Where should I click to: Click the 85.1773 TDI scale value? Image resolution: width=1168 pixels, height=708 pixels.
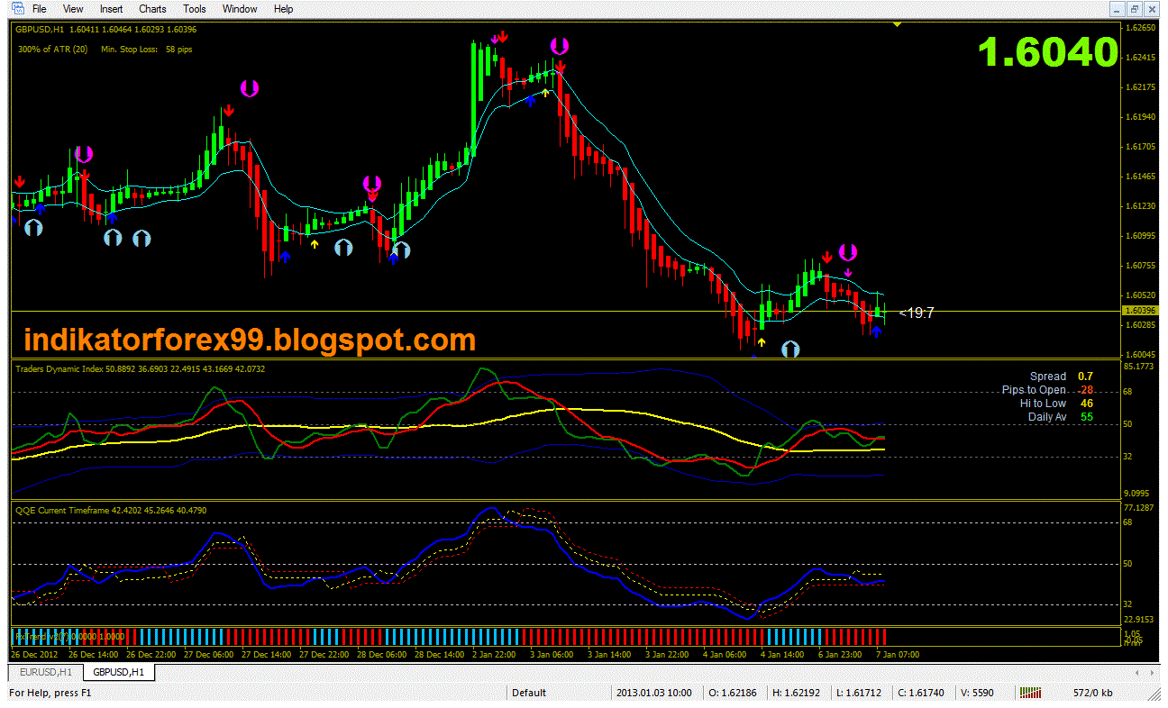1140,367
